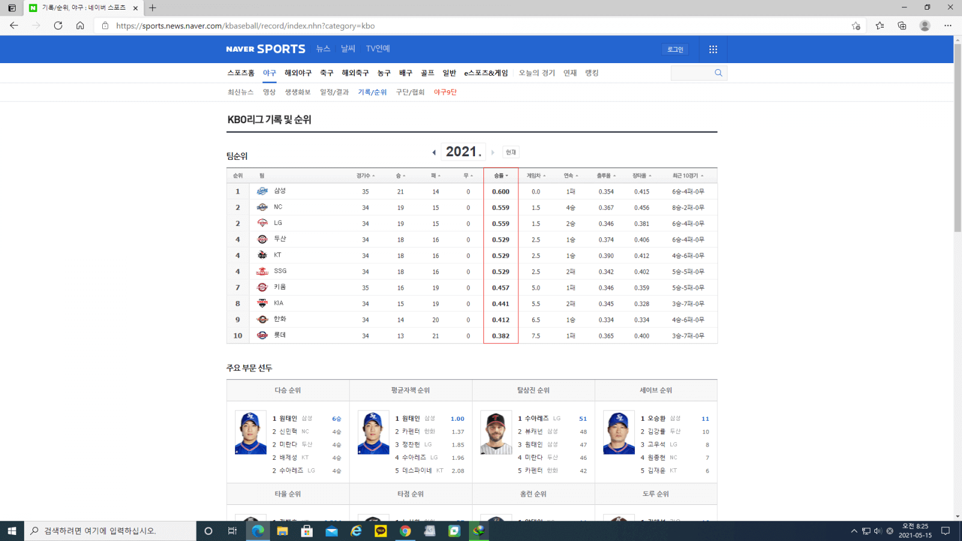Sort the standings by 장타율 column
962x541 pixels.
(642, 176)
